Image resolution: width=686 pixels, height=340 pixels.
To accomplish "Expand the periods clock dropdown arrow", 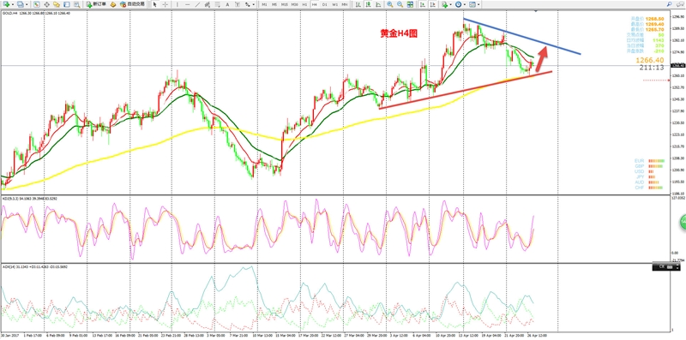I will tap(465, 4).
